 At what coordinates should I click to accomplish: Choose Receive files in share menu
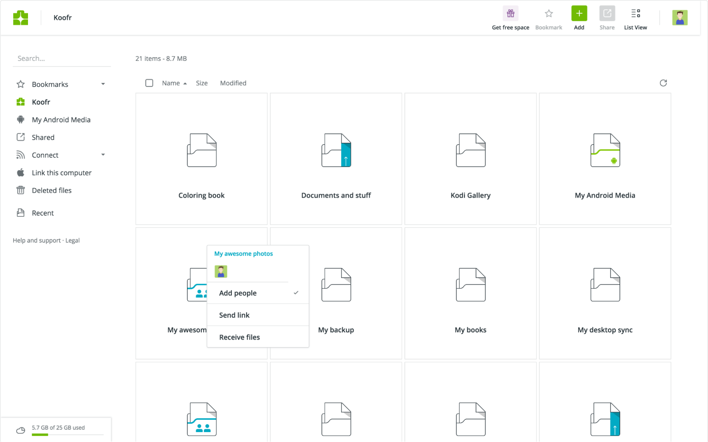coord(258,337)
